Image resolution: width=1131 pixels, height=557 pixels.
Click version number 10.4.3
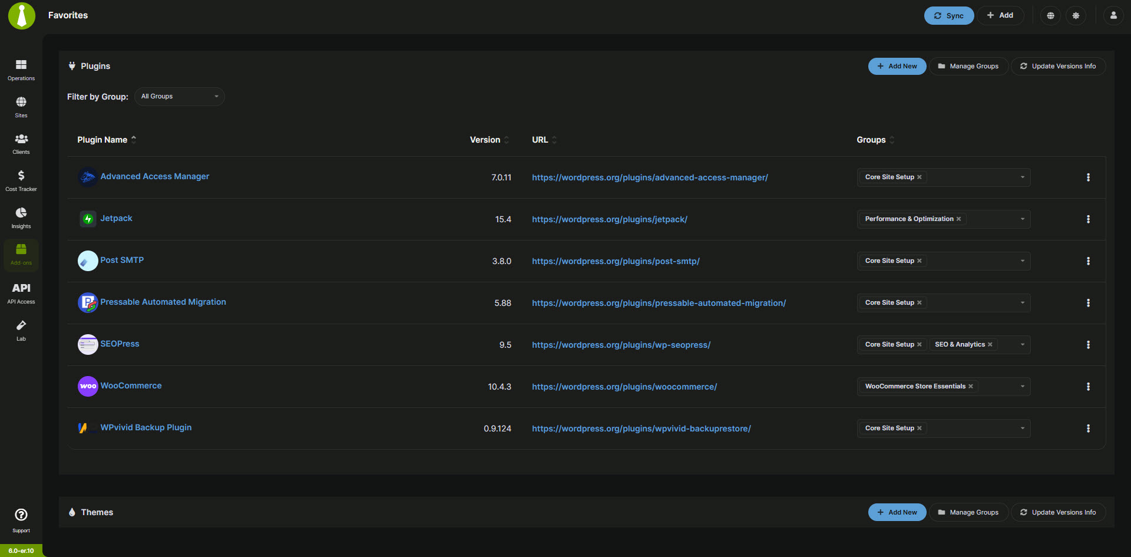click(500, 387)
